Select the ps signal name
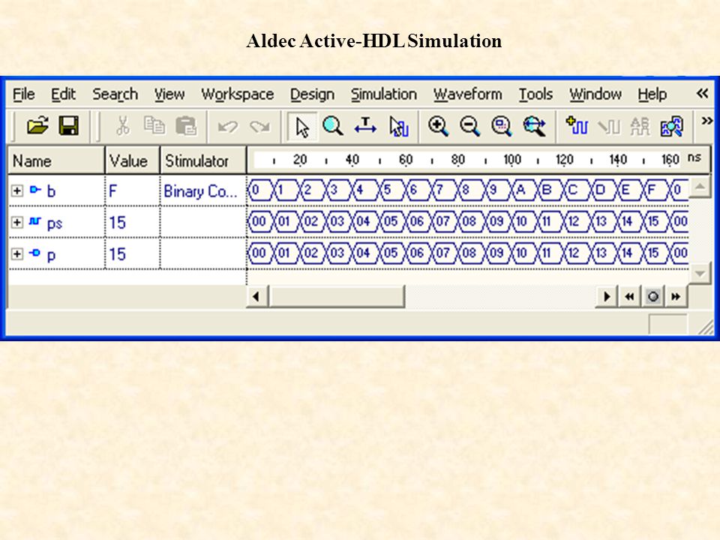 pos(55,223)
